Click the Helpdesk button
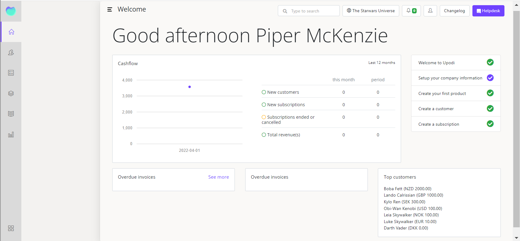Image resolution: width=520 pixels, height=241 pixels. tap(488, 11)
